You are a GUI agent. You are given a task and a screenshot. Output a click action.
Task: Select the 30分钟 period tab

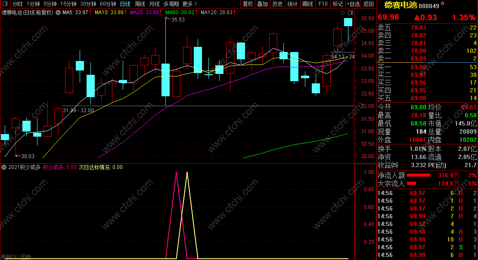coord(88,4)
